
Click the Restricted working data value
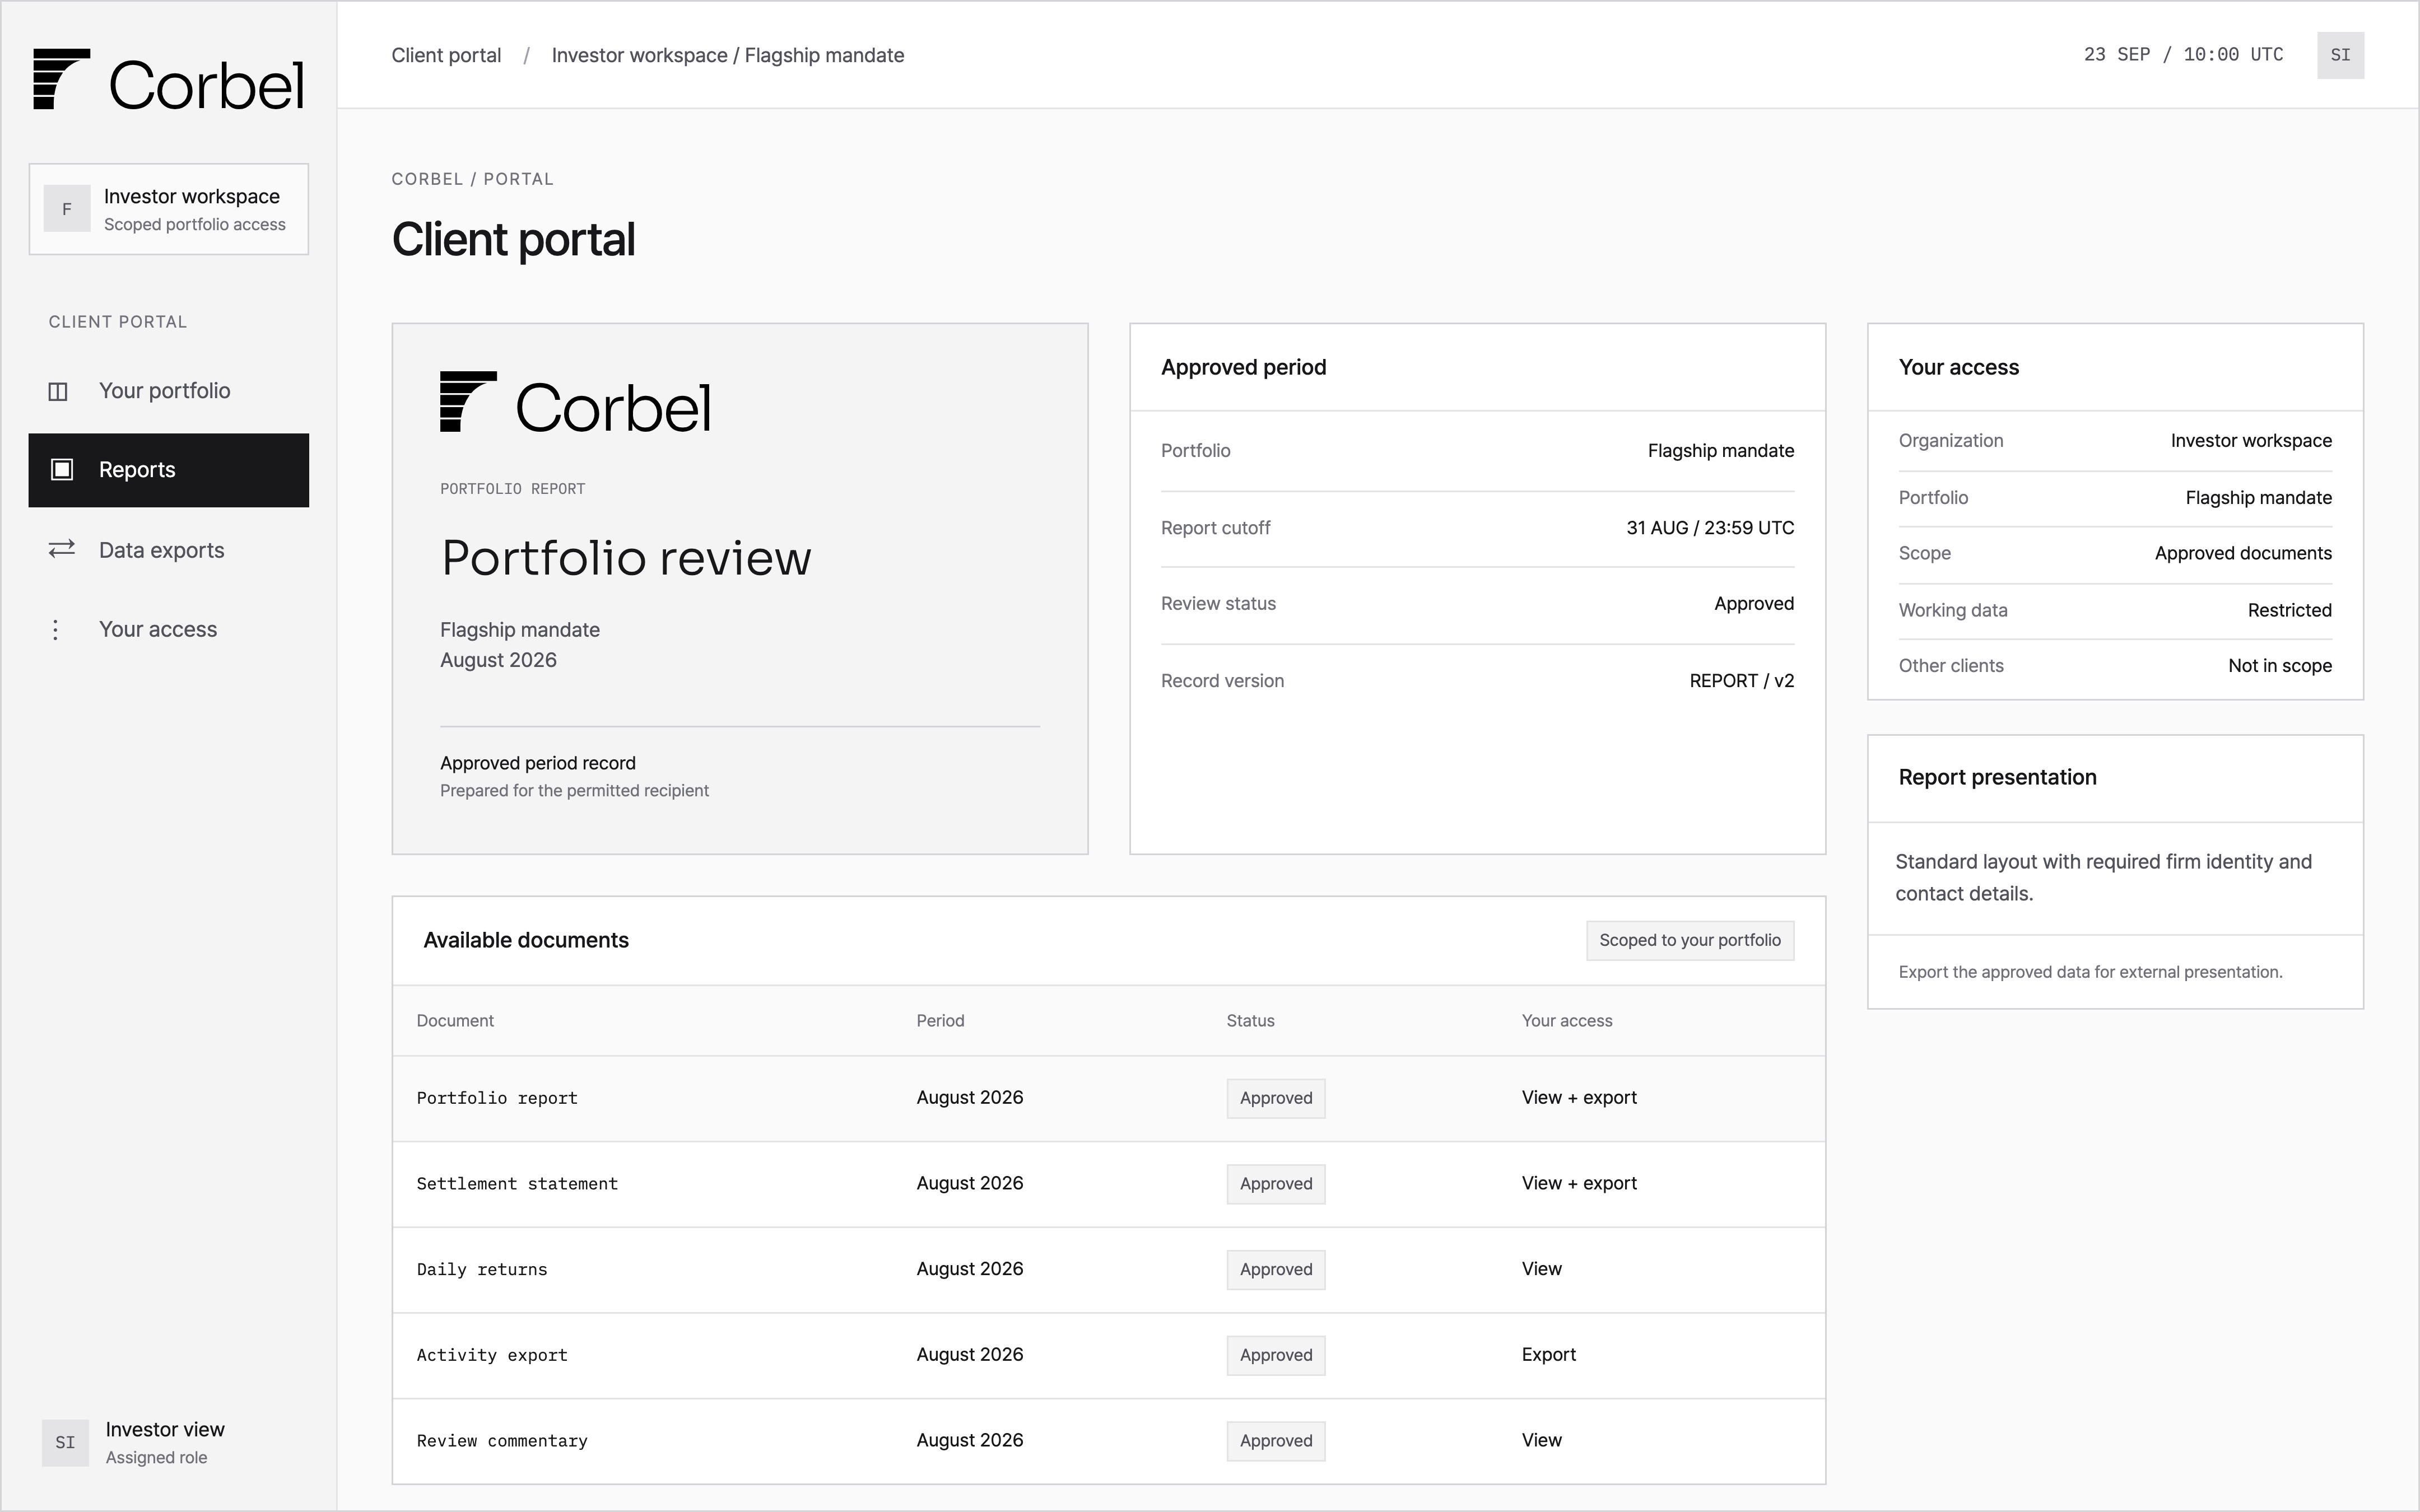pos(2289,610)
